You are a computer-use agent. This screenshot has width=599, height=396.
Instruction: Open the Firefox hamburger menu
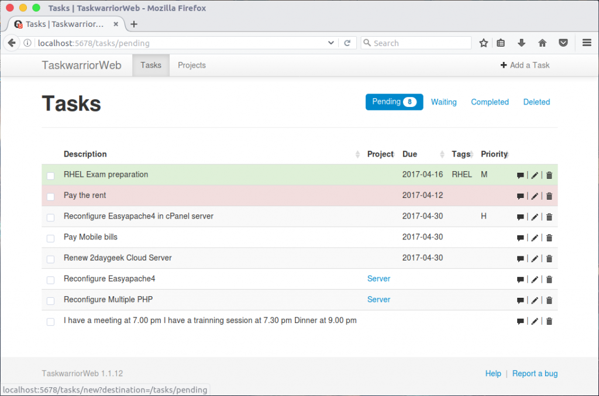pos(587,43)
